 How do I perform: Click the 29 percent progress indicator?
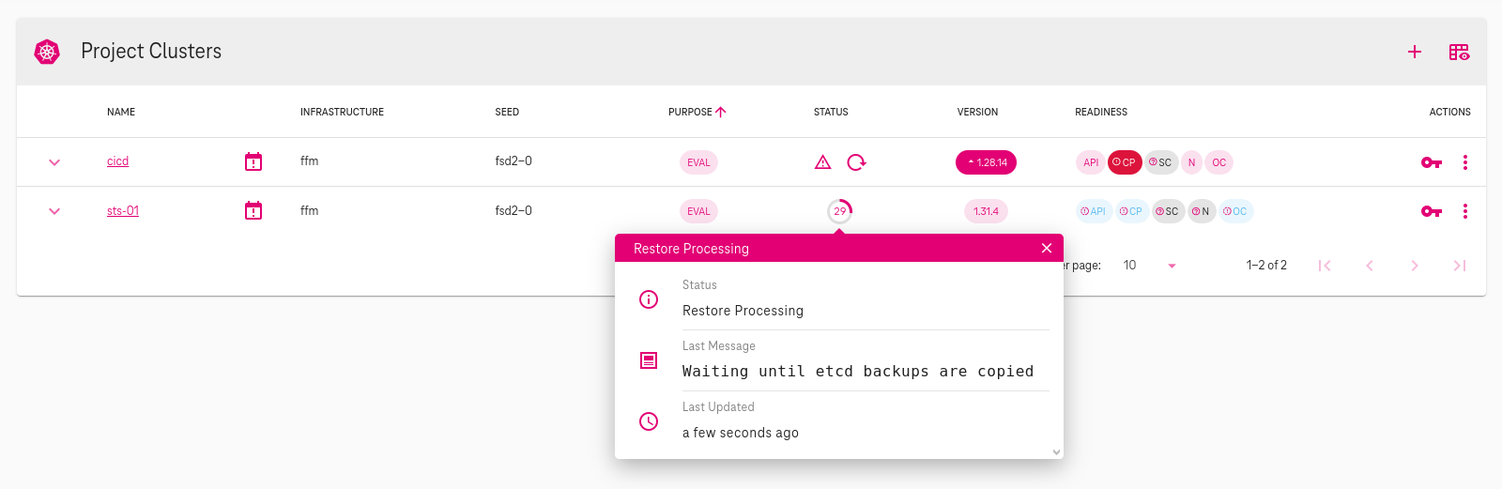click(839, 211)
